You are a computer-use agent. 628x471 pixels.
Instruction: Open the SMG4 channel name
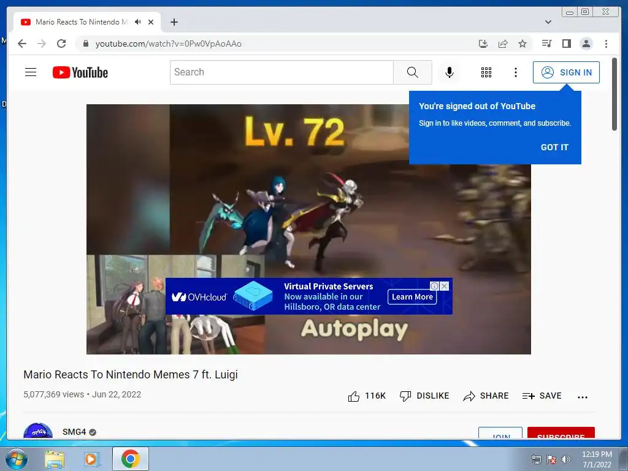point(74,432)
